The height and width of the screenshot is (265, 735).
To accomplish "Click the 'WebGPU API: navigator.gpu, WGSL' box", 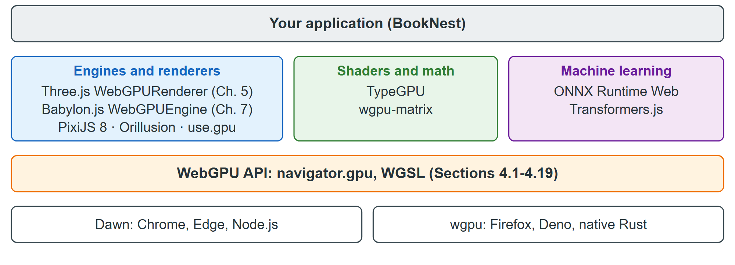I will tap(367, 174).
